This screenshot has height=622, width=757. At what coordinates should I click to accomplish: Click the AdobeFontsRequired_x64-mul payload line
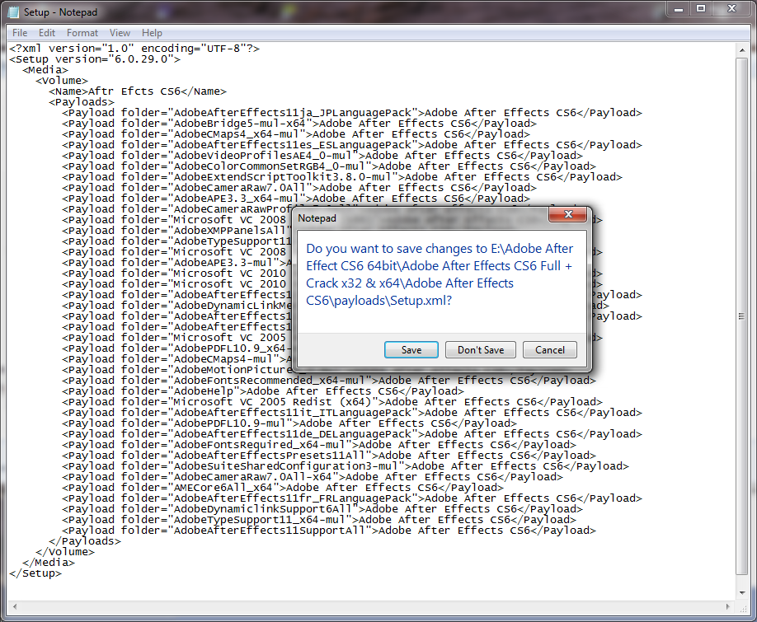(x=319, y=445)
